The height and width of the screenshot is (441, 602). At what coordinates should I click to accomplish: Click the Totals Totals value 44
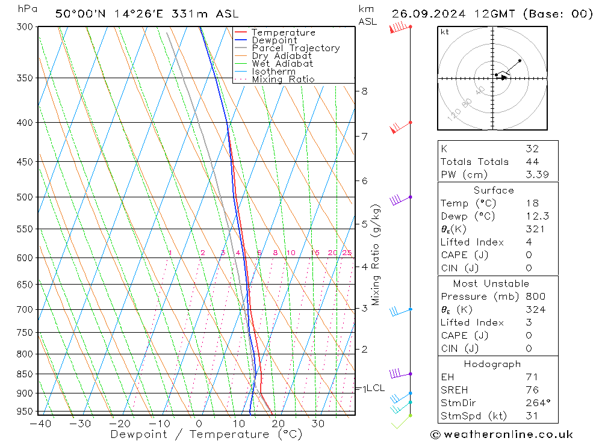coord(533,162)
